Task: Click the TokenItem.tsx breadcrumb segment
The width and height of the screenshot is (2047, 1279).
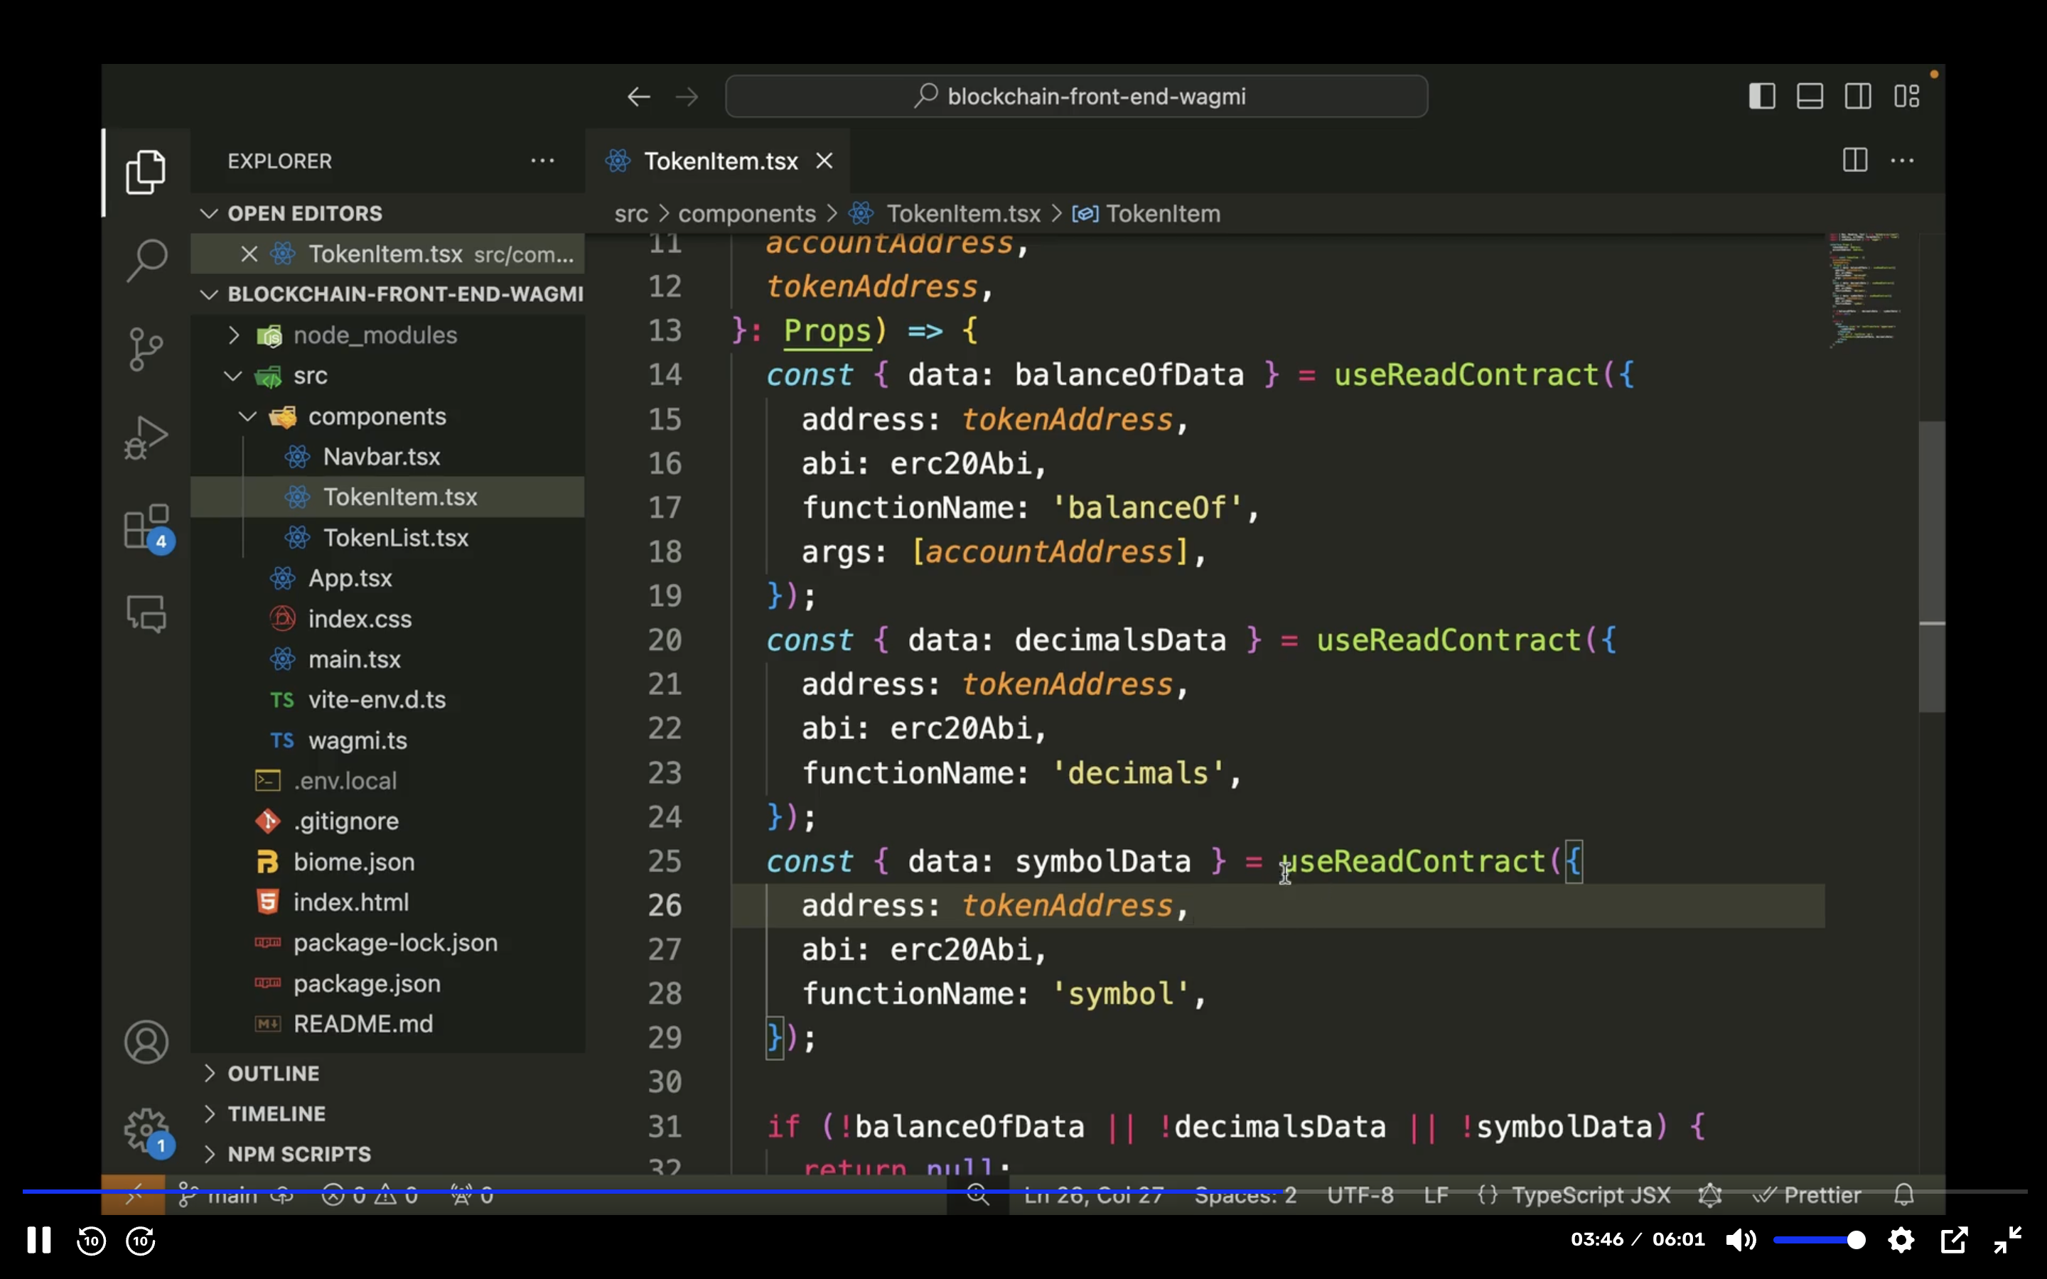Action: pos(946,214)
